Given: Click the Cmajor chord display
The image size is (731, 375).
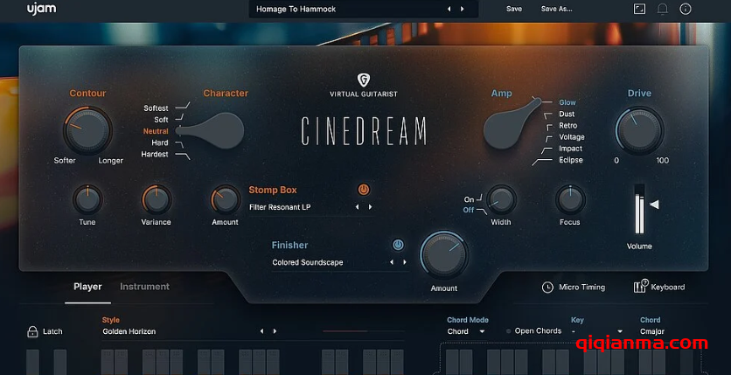Looking at the screenshot, I should click(652, 331).
